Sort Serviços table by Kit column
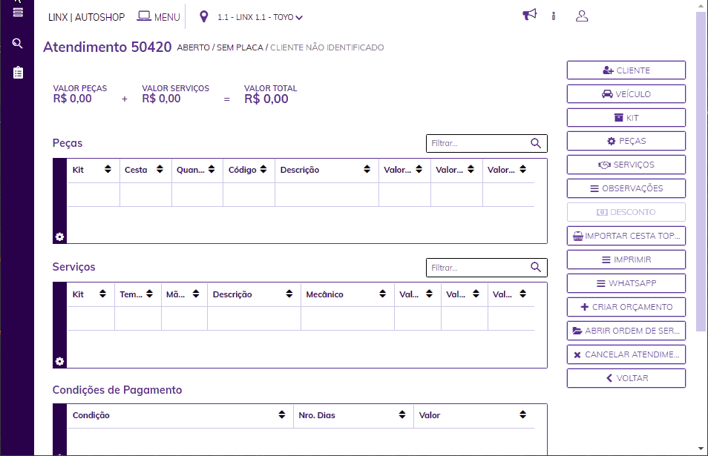Screen dimensions: 708x456 click(x=102, y=294)
